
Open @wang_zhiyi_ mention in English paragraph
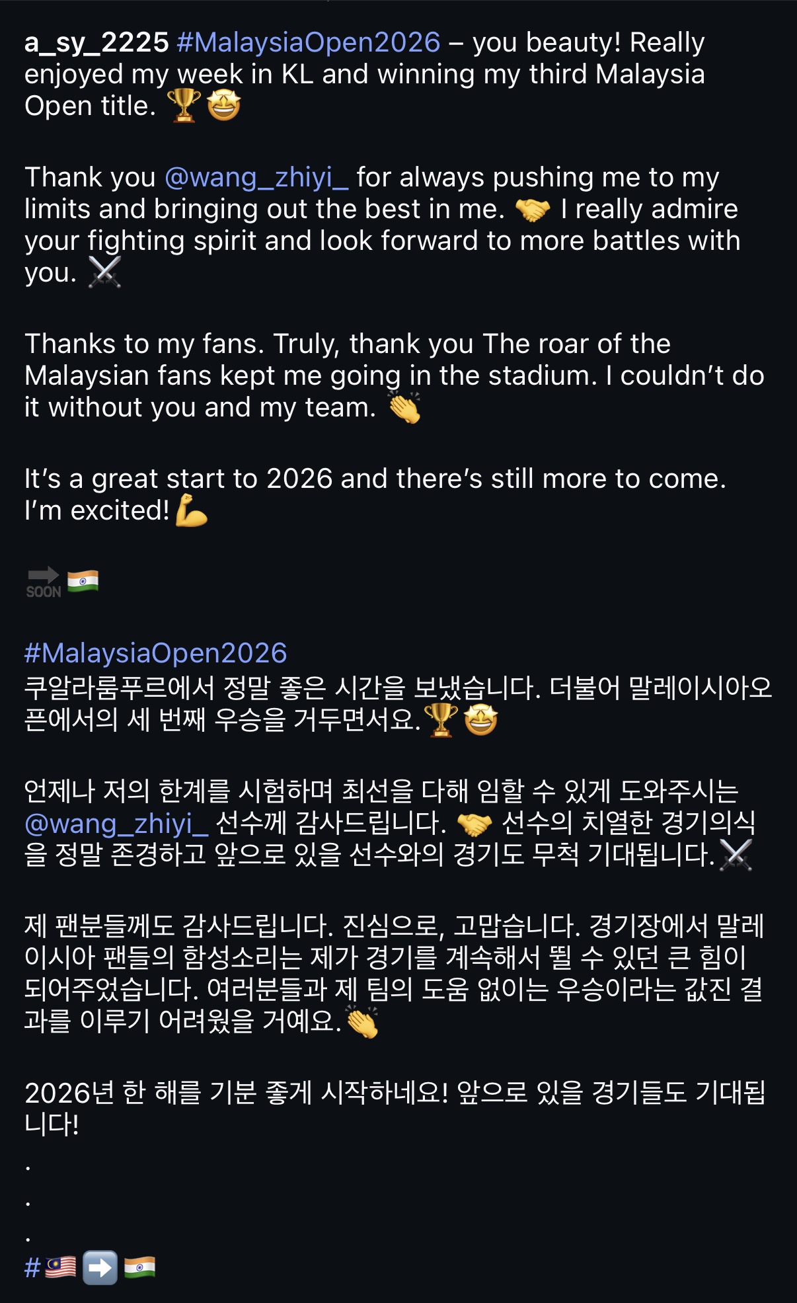(x=256, y=178)
